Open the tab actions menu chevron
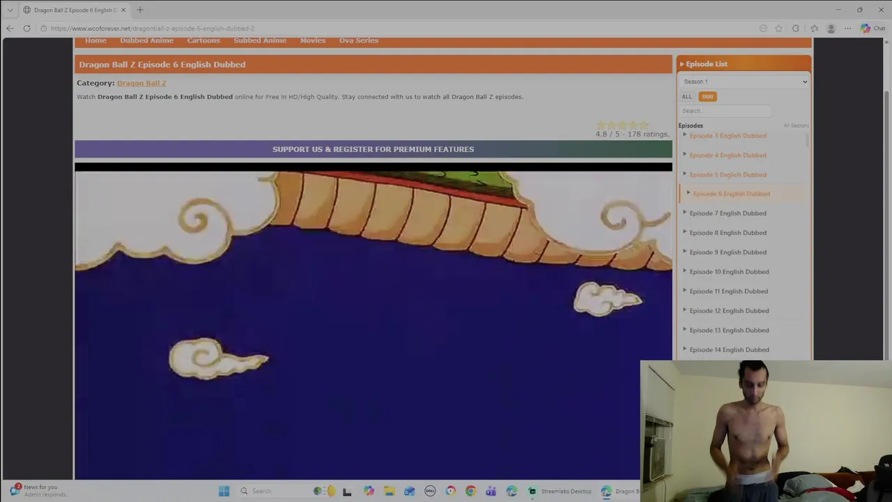The height and width of the screenshot is (502, 892). (10, 10)
